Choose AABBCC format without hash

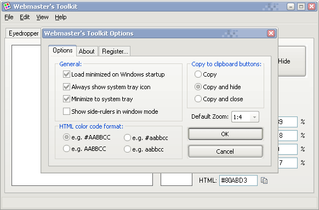(x=66, y=149)
